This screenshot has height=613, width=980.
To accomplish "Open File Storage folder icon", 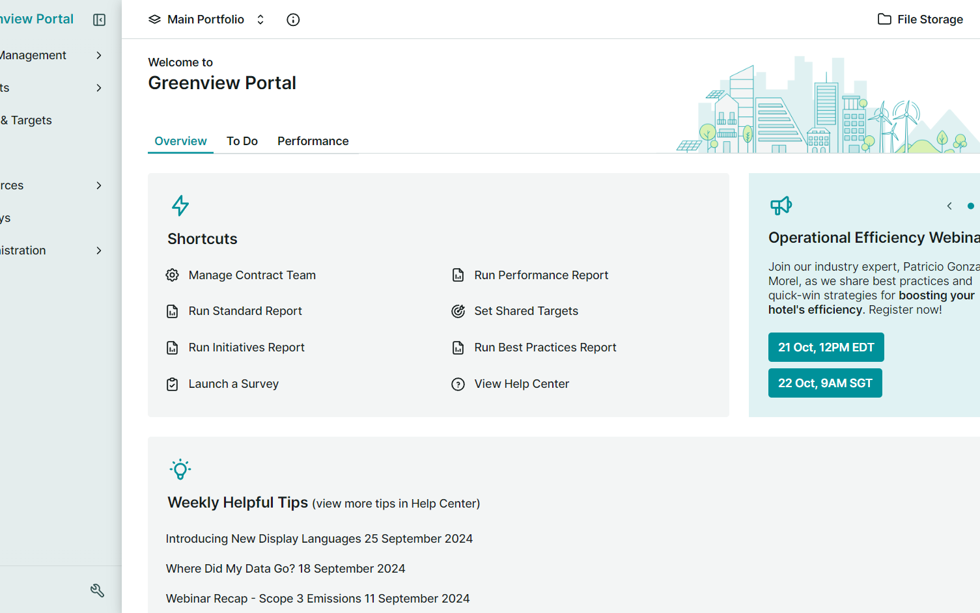I will point(884,20).
